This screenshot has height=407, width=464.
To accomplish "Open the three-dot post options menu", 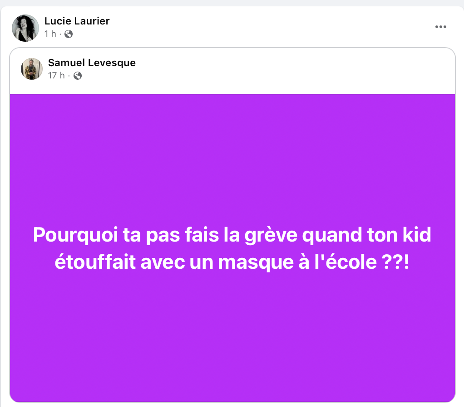I will tap(441, 27).
